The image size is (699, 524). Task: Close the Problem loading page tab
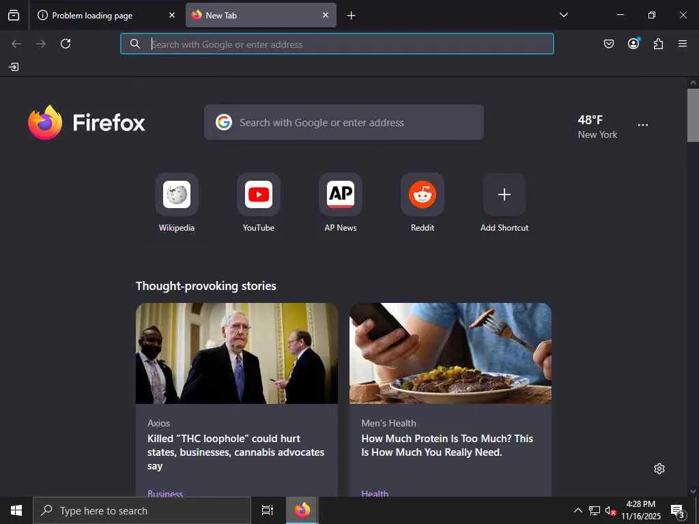171,15
